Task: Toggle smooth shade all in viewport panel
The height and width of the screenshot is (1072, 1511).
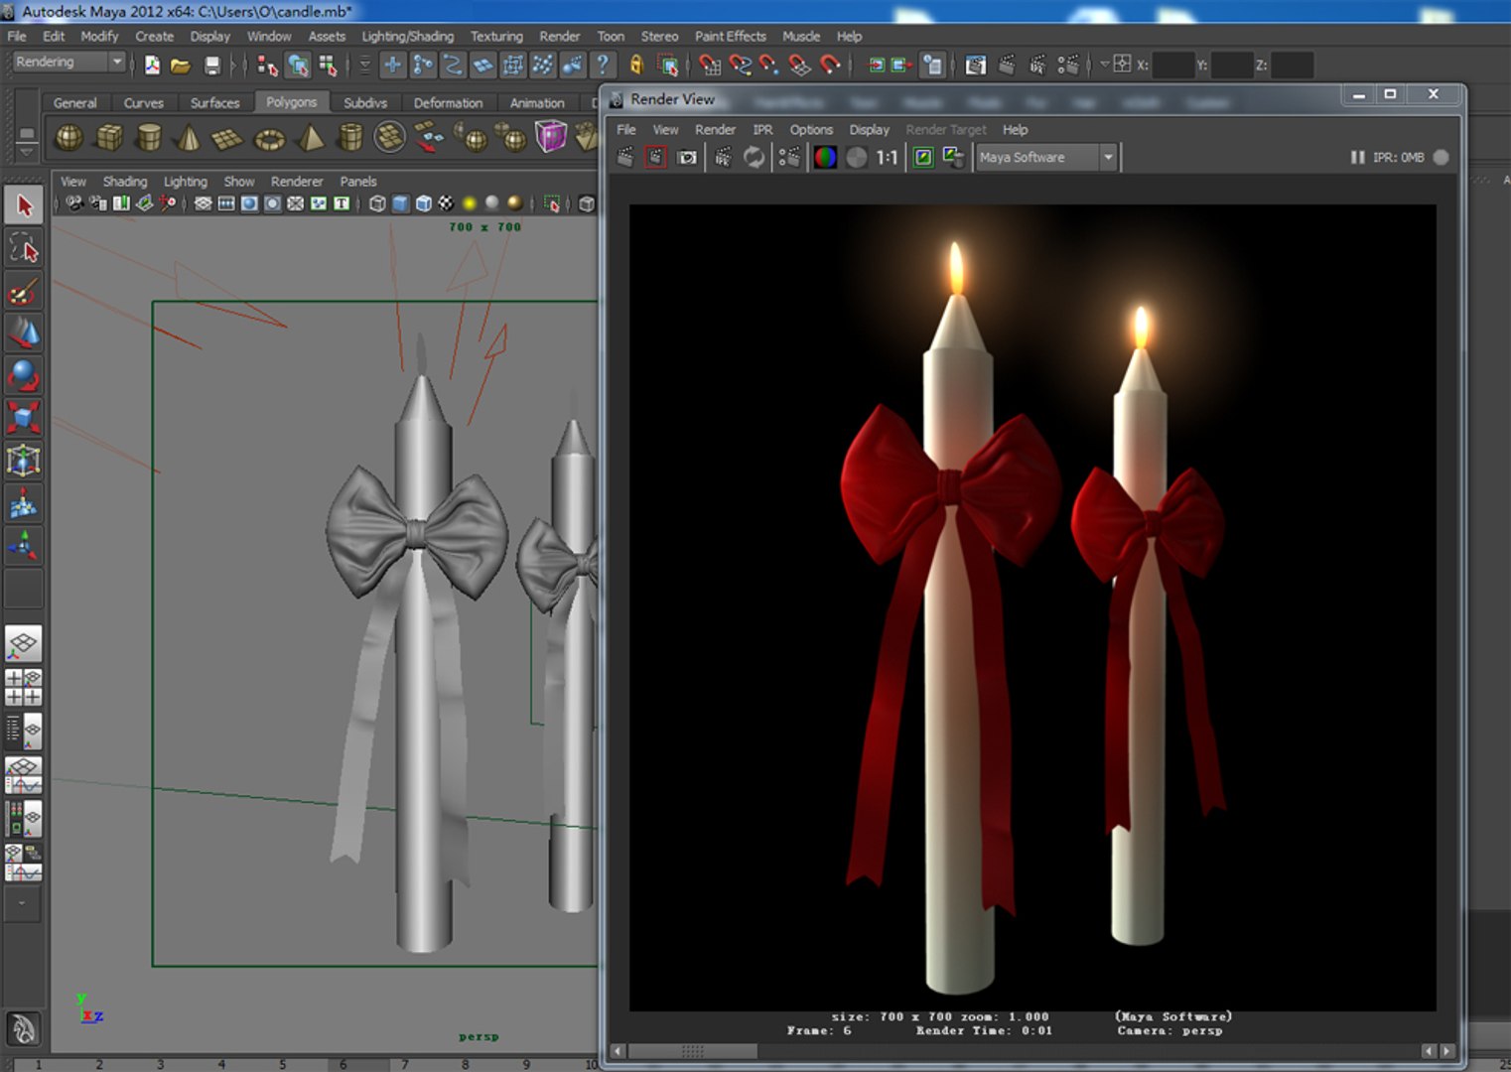Action: pyautogui.click(x=400, y=203)
